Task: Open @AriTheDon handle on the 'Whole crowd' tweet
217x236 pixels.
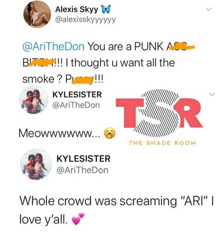Action: pyautogui.click(x=82, y=170)
